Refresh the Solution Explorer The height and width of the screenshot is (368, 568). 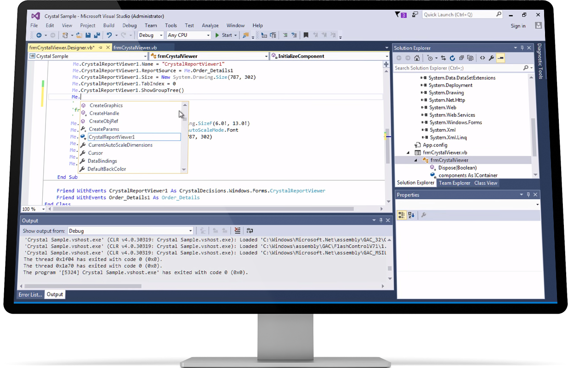[452, 58]
